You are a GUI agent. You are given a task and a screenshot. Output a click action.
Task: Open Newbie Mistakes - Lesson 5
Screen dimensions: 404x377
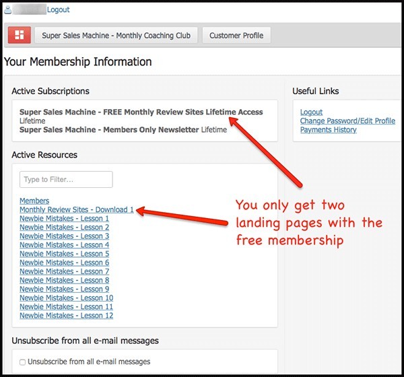click(x=65, y=254)
